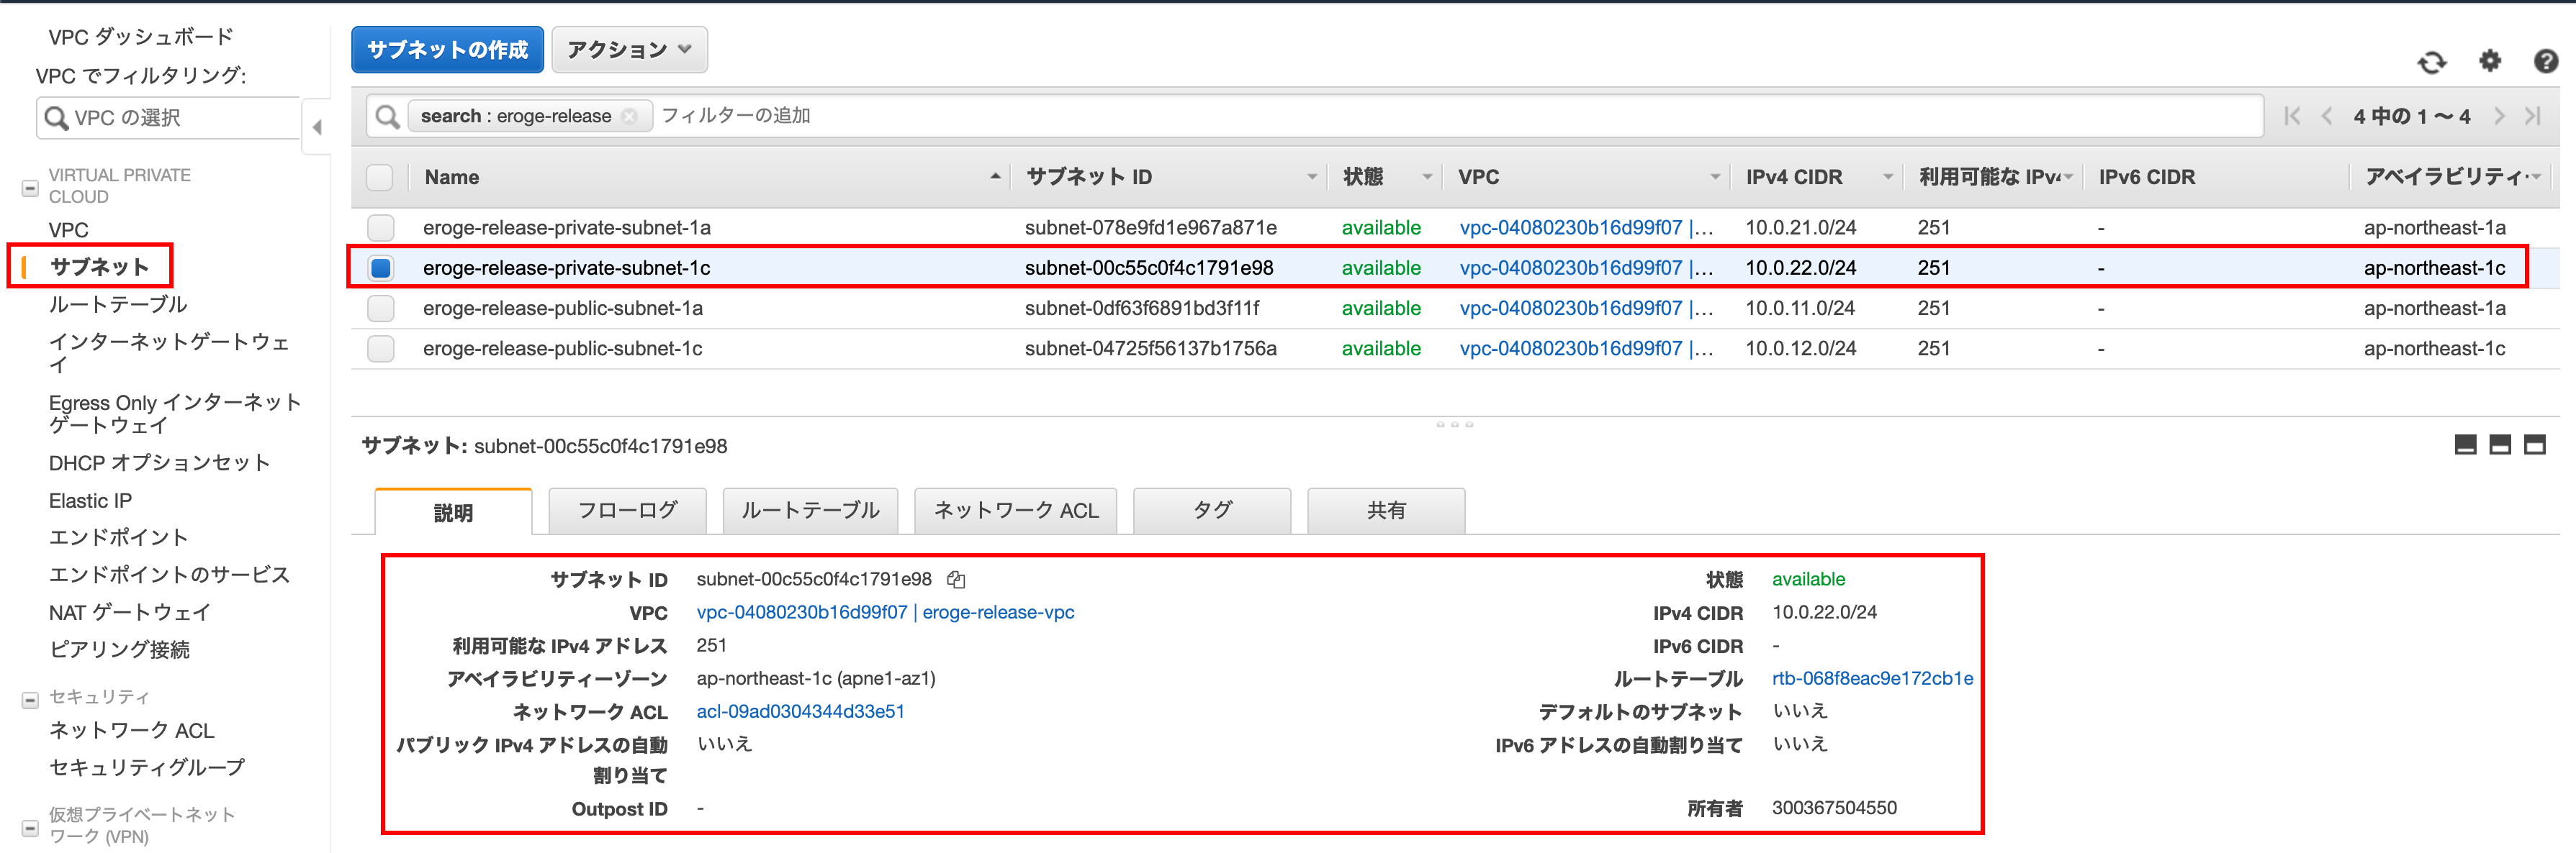Uncheck the eroge-release-private-subnet-1c row checkbox
Screen dimensions: 2576x853
[380, 268]
